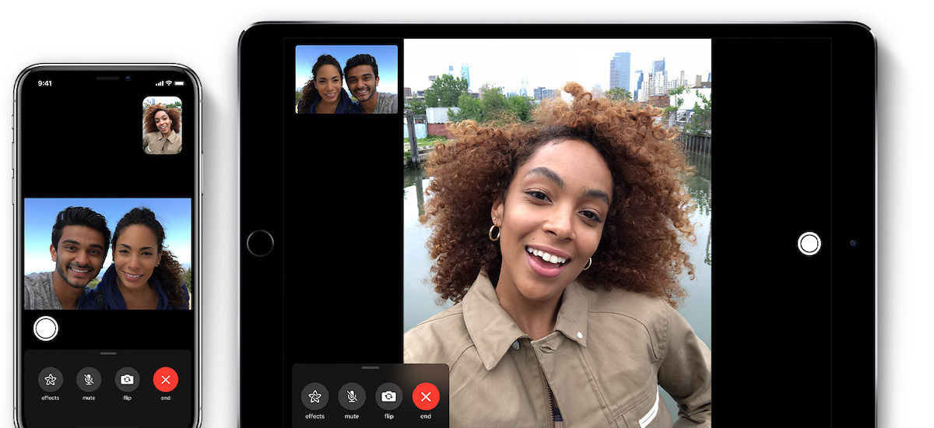This screenshot has height=428, width=934.
Task: Flip the camera on the iPad
Action: pos(388,396)
